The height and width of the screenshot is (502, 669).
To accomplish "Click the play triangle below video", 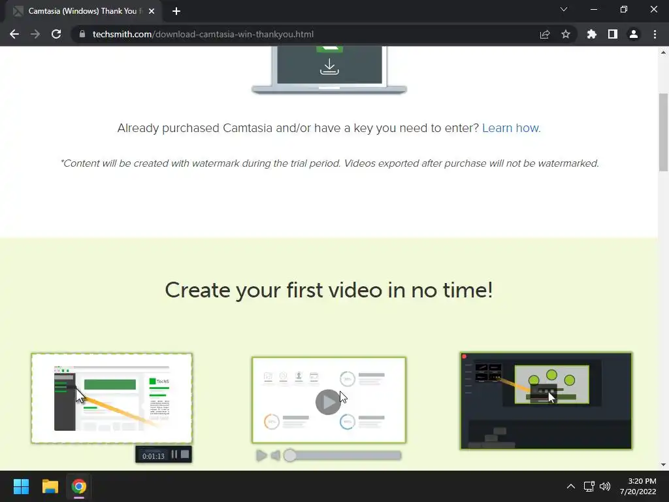I will coord(261,456).
